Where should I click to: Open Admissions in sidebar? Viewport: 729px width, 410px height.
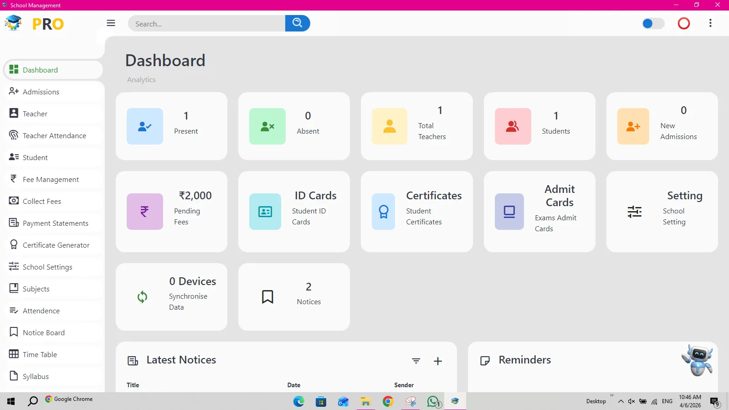[53, 92]
